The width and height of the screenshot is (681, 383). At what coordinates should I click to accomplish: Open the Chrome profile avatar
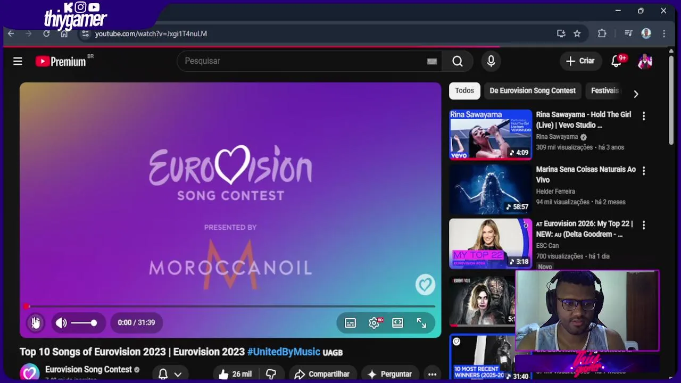(x=646, y=34)
